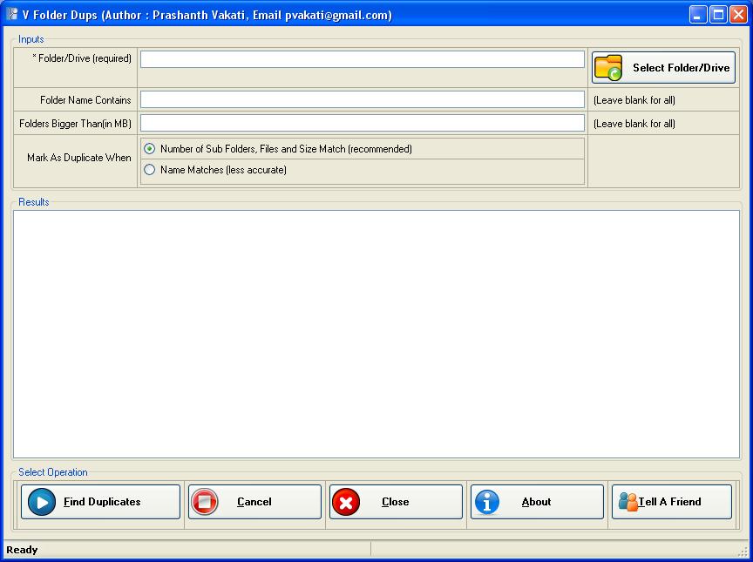
Task: Focus the Folder/Drive (required) input field
Action: [362, 59]
